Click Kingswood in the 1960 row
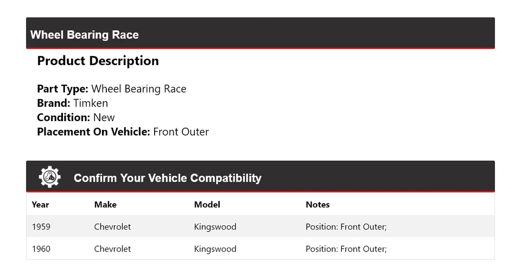The image size is (521, 277). (x=215, y=249)
